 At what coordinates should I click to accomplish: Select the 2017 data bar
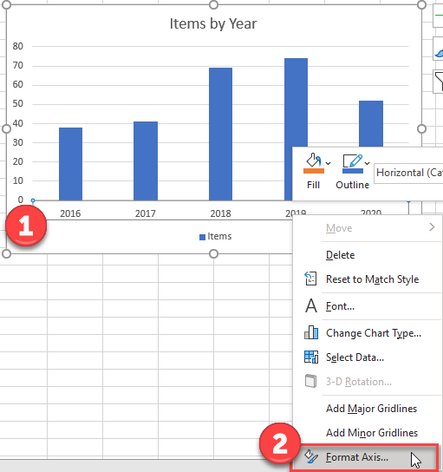click(146, 161)
